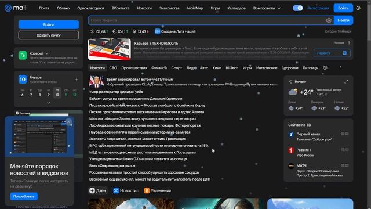The height and width of the screenshot is (209, 371).
Task: Click the Mail.ru logo
Action: coord(16,8)
